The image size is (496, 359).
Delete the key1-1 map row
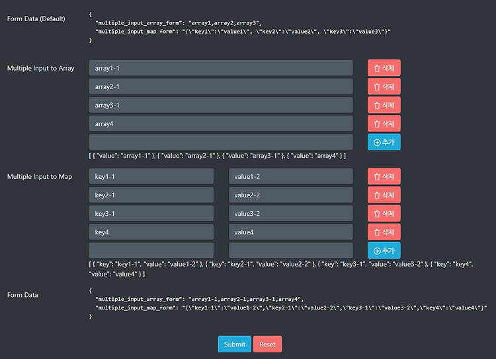(x=384, y=176)
